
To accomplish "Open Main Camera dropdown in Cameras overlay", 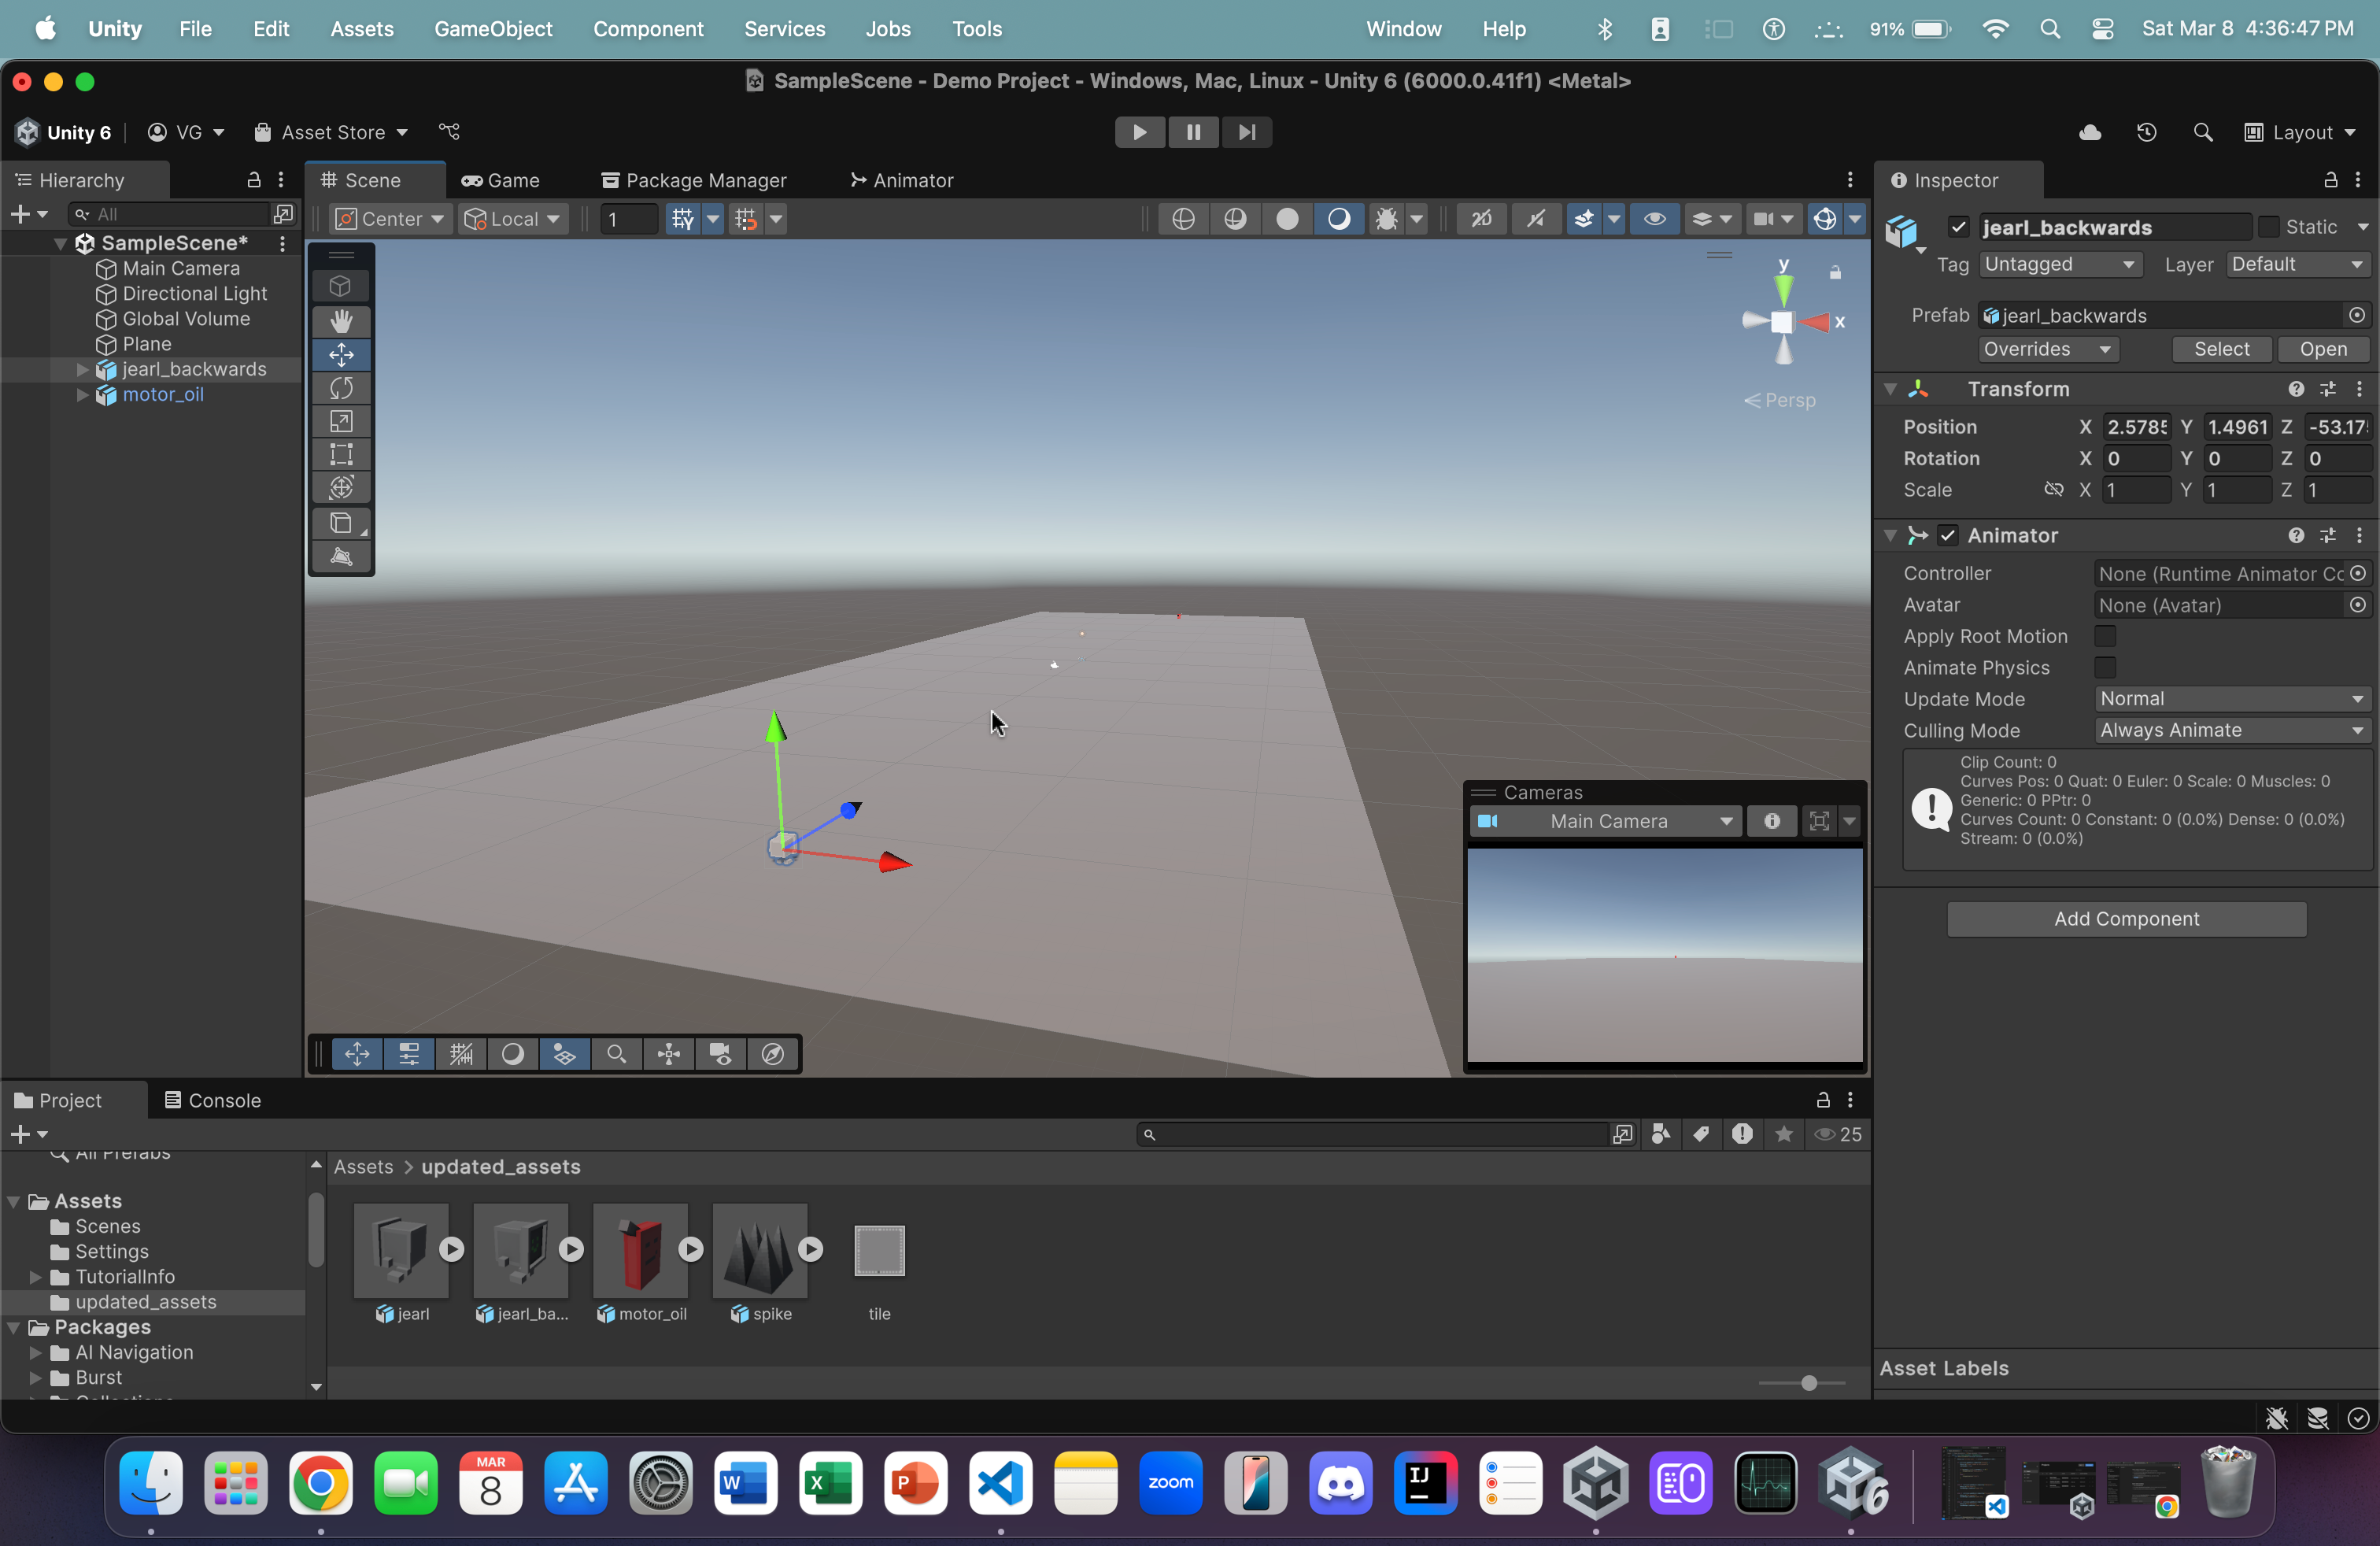I will (1608, 821).
